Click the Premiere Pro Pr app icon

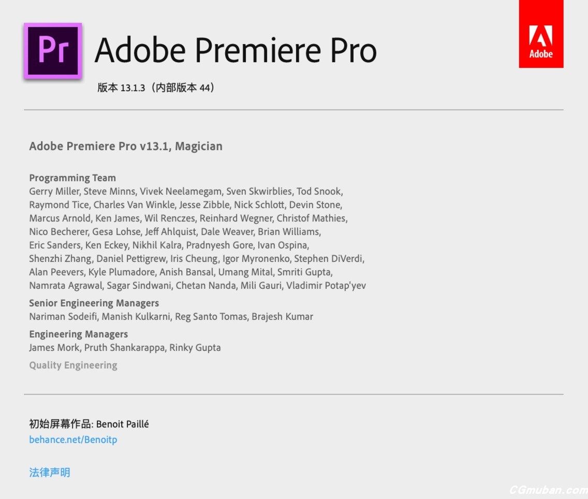tap(53, 51)
